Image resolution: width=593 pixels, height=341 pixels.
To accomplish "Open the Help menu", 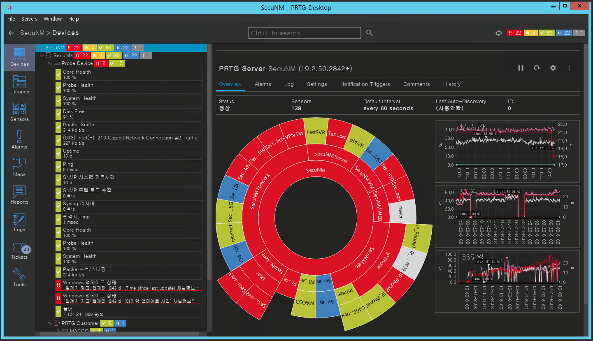I will (74, 19).
